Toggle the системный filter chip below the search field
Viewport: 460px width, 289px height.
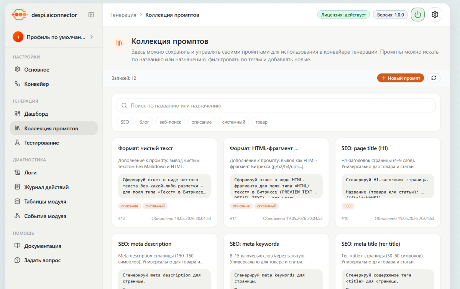click(233, 122)
